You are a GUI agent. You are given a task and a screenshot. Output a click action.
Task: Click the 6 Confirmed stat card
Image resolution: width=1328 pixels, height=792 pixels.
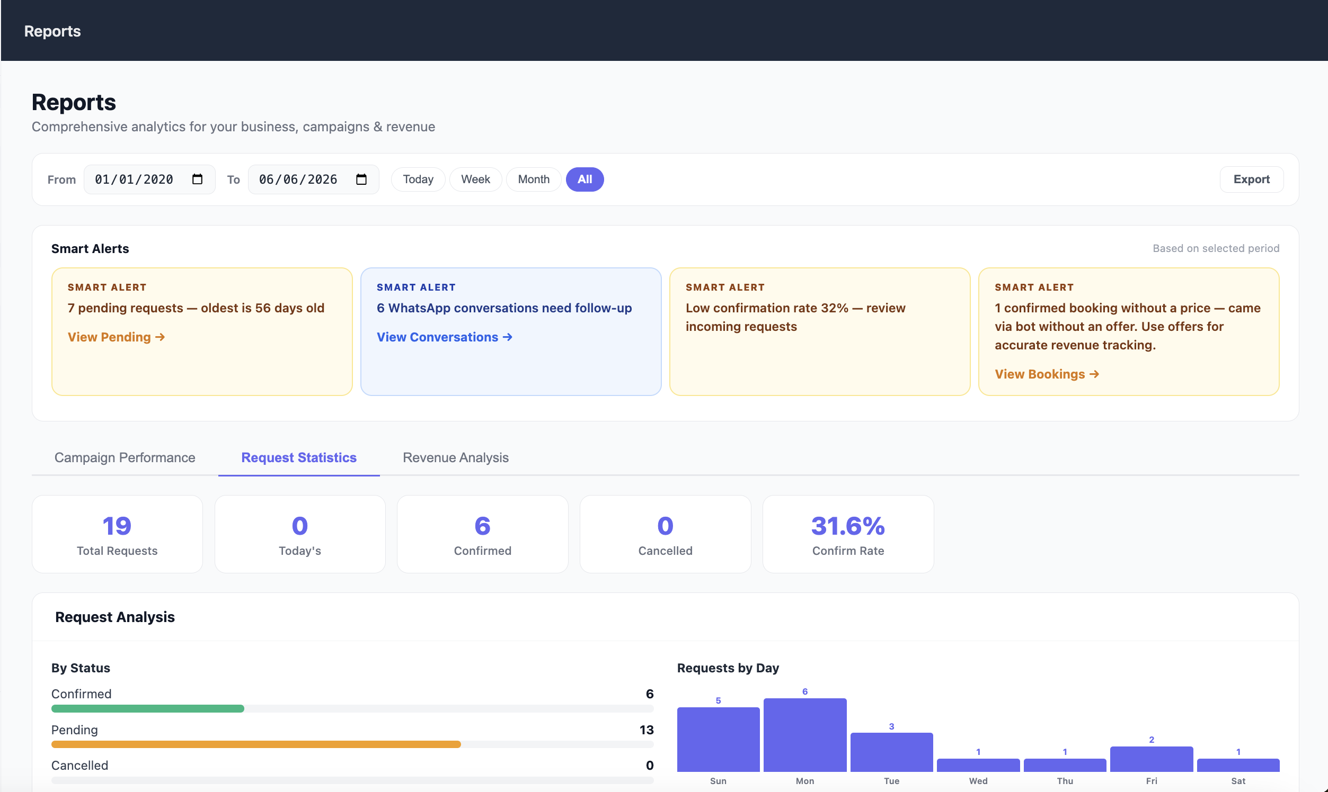482,534
